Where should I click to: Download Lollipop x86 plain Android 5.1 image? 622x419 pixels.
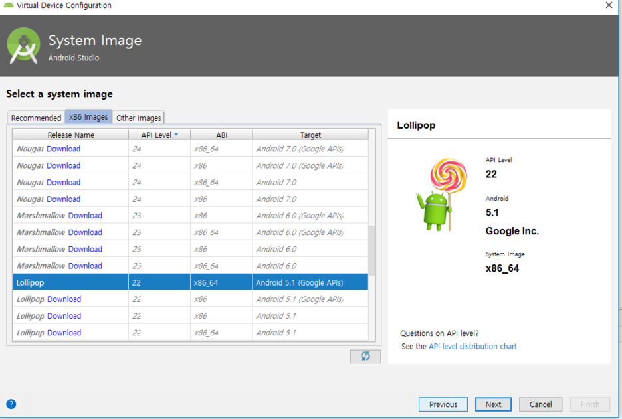(x=64, y=315)
